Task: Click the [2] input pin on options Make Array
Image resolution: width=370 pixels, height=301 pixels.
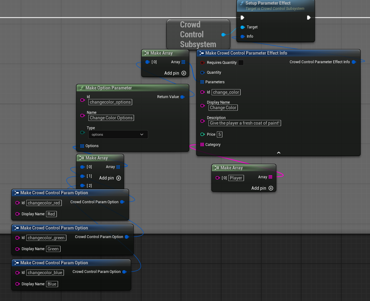Action: (x=82, y=186)
